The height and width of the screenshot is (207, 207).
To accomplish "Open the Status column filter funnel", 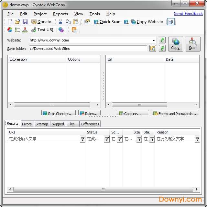I will pyautogui.click(x=107, y=139).
